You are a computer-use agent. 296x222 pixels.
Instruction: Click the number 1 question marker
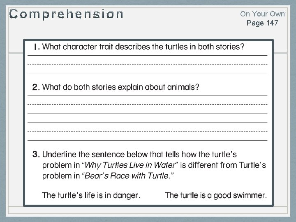[x=36, y=47]
